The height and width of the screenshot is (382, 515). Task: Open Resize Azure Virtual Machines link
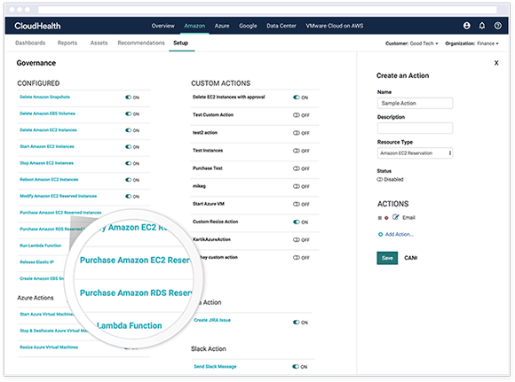pos(49,347)
